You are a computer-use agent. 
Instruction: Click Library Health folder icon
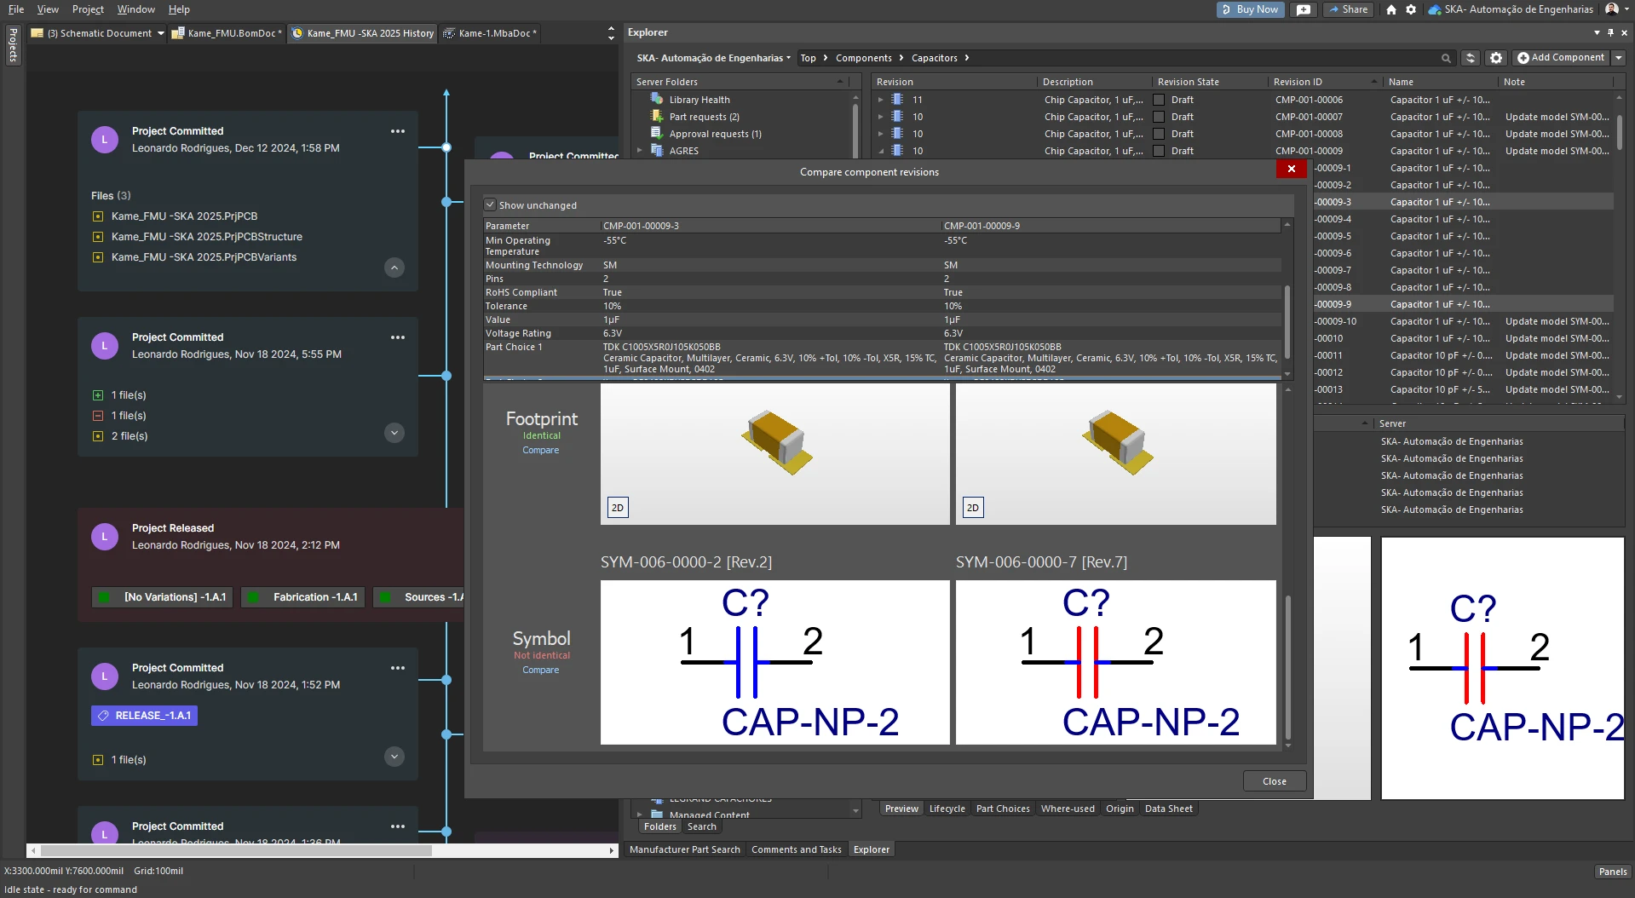point(657,100)
